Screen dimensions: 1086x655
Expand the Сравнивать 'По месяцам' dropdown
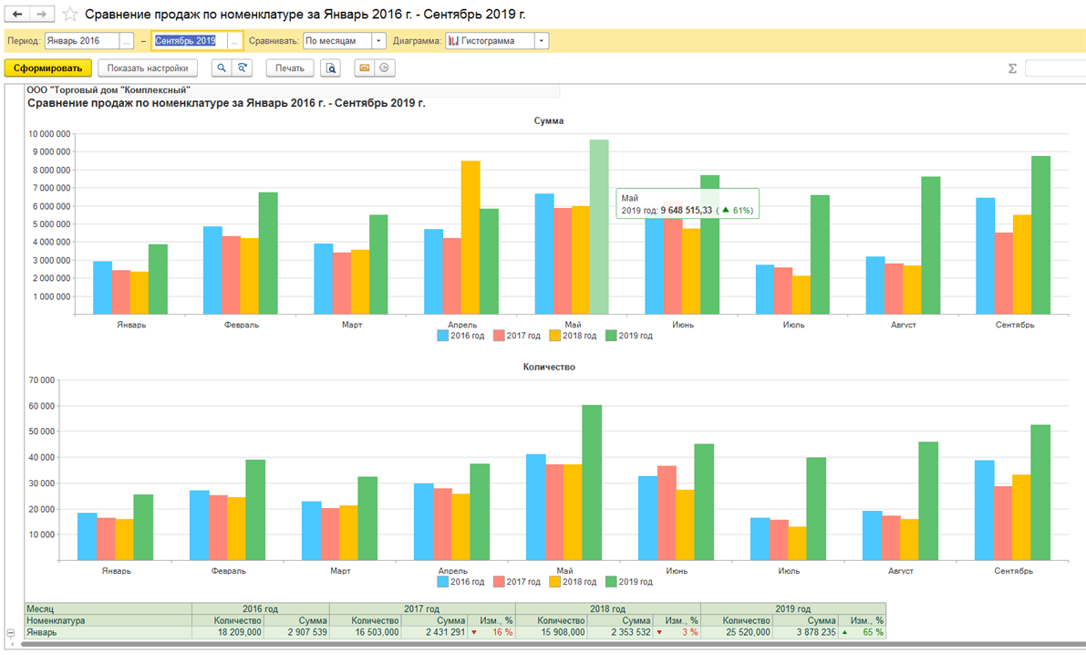(378, 41)
